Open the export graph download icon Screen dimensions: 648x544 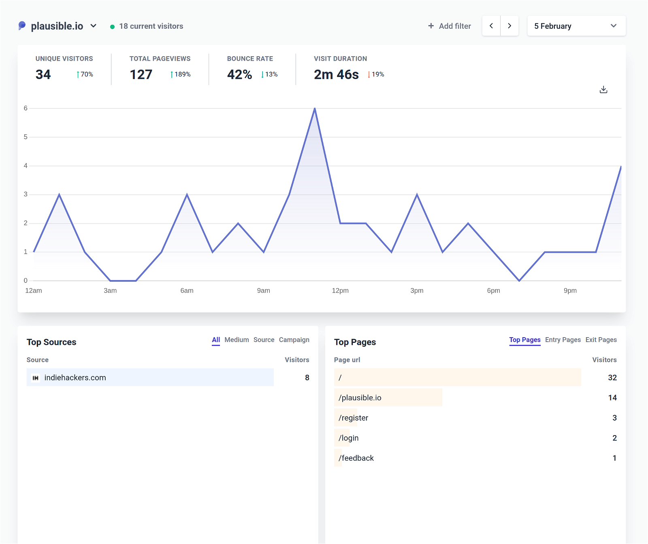[603, 89]
